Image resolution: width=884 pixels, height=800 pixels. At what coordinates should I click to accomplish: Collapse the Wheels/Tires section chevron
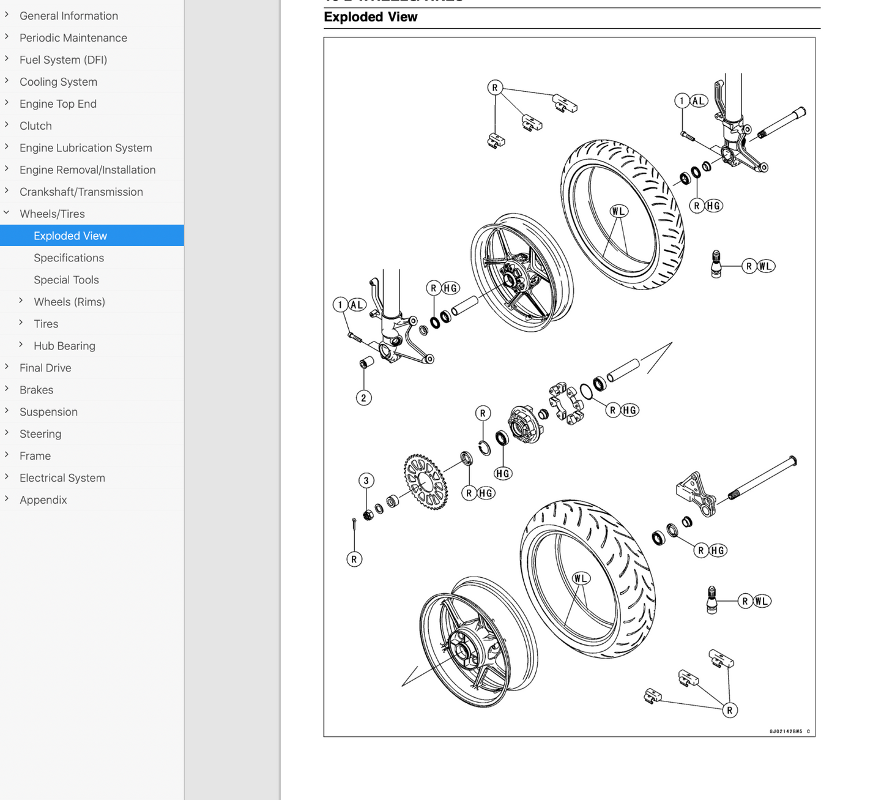point(7,213)
